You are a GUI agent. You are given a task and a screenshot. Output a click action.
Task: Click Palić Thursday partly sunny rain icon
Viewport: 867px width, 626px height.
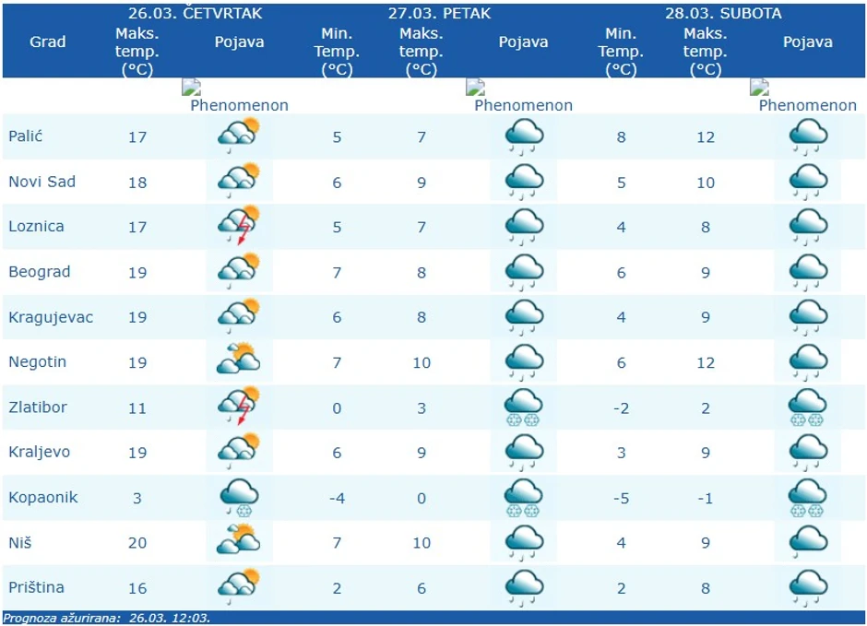[238, 136]
